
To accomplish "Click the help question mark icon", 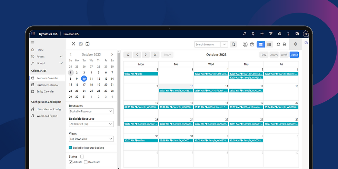I will 288,34.
